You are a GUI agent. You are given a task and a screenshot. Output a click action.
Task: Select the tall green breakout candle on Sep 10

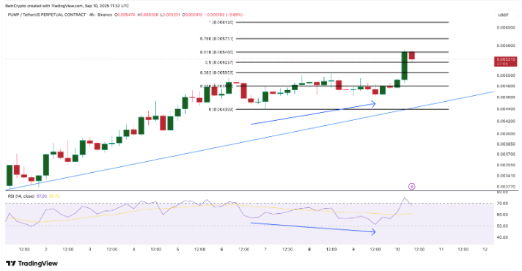(x=405, y=66)
